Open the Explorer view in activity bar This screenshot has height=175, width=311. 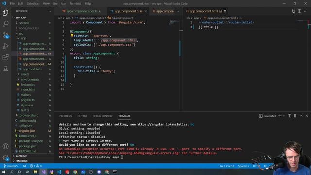pos(5,13)
